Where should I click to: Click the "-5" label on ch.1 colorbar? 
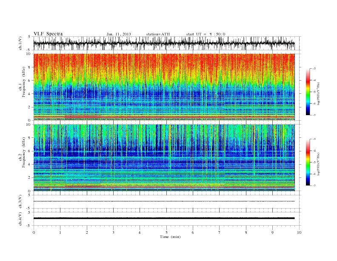(314, 92)
